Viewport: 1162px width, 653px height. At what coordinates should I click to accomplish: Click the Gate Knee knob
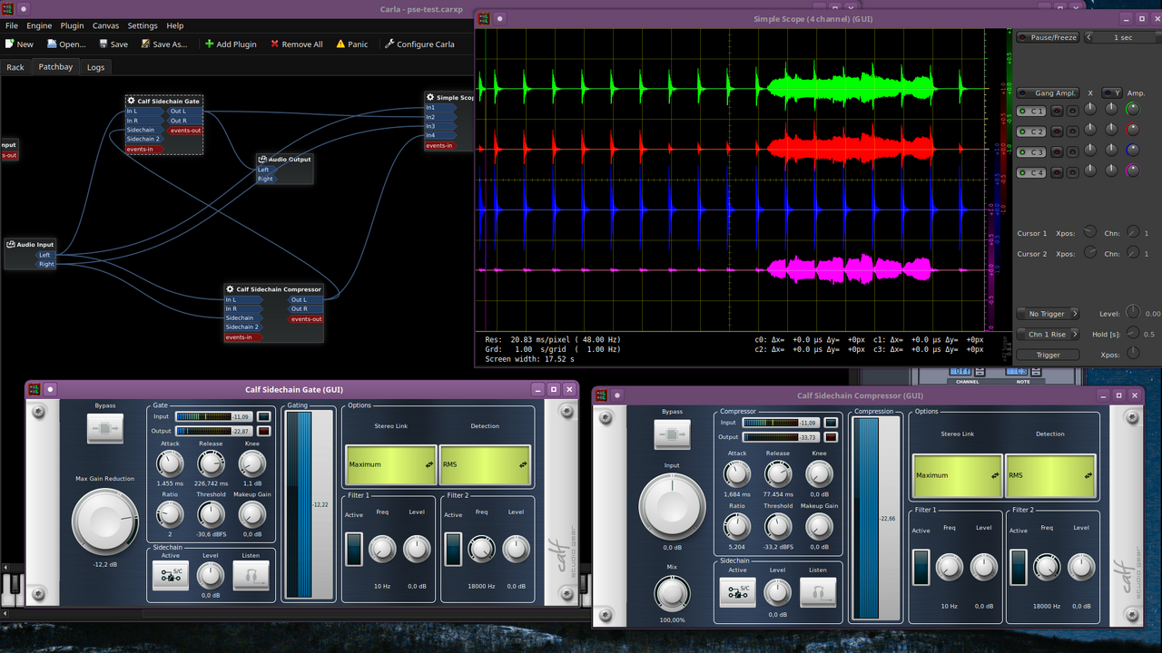[252, 464]
